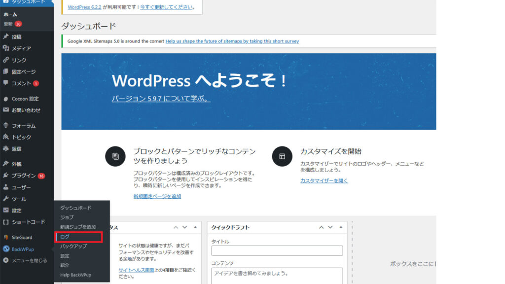The image size is (505, 284).
Task: Open メディア menu label
Action: 22,48
